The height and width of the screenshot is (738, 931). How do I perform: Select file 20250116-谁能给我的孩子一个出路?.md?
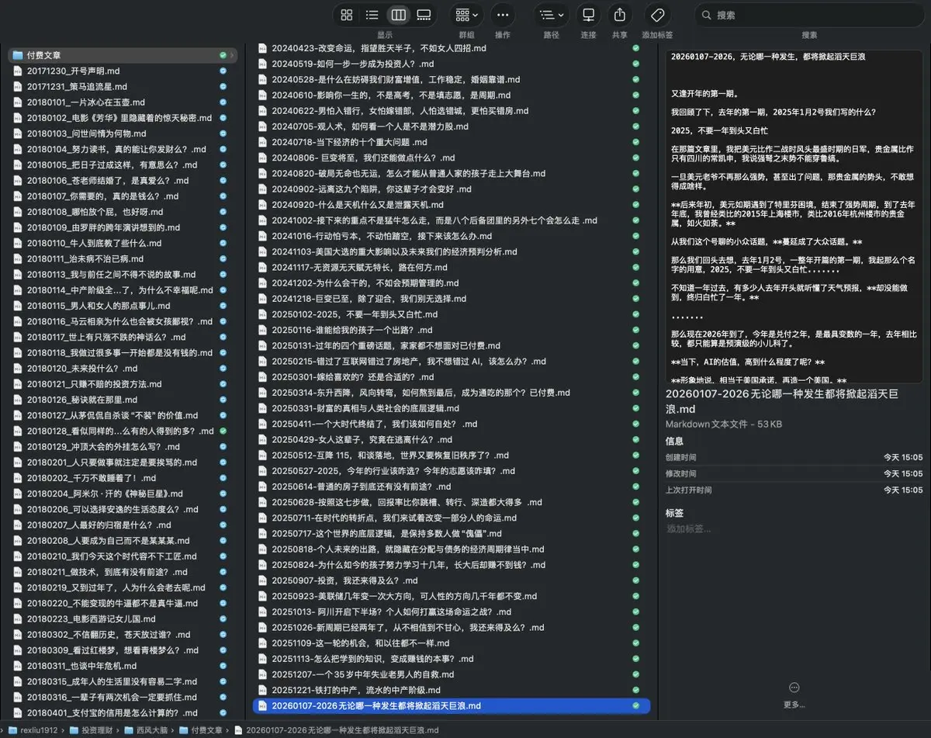tap(451, 330)
